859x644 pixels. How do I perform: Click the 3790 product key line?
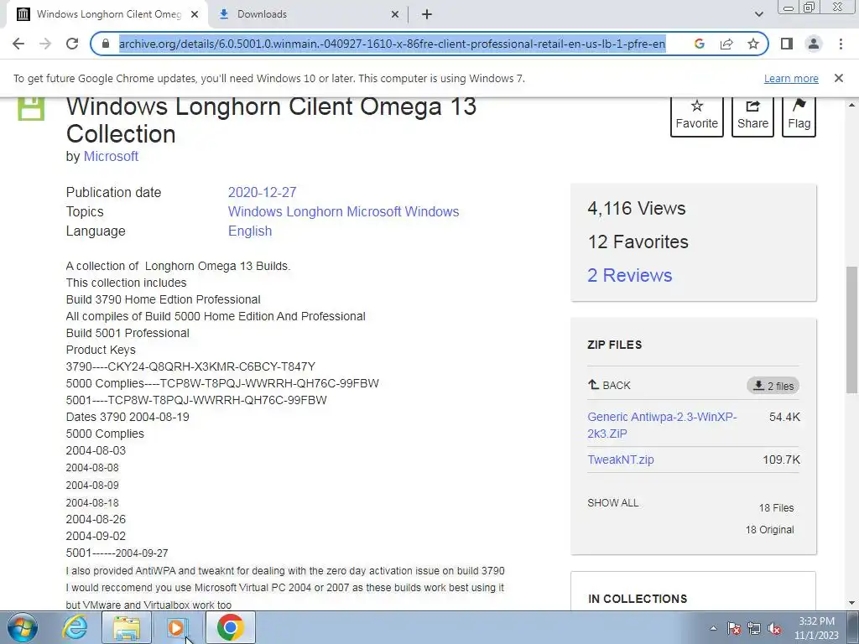[190, 366]
